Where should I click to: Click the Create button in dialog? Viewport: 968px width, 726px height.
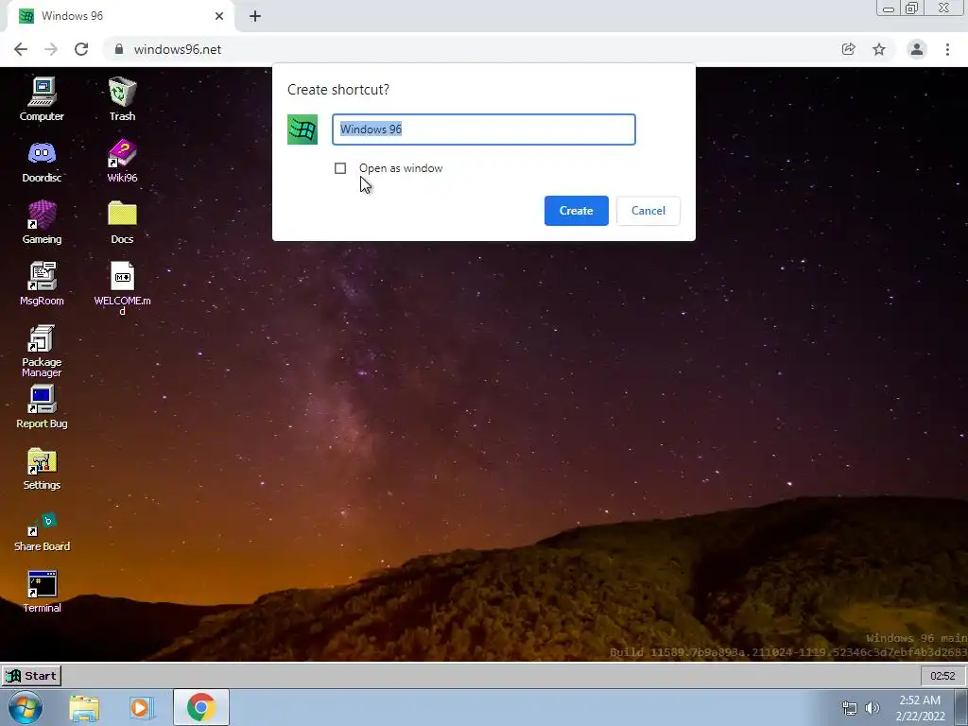click(x=576, y=211)
